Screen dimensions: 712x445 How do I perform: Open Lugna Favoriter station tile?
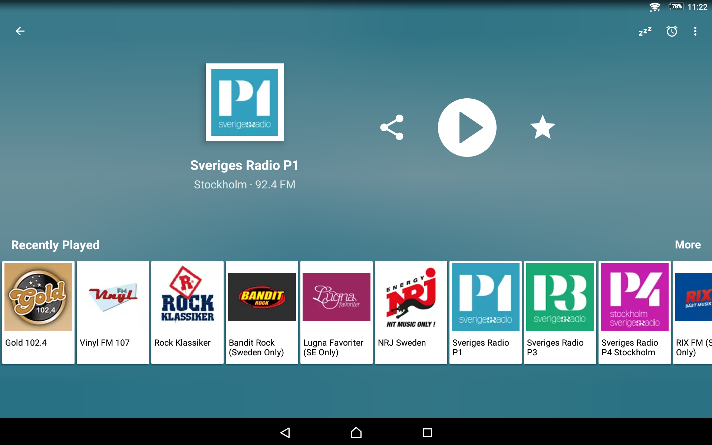coord(336,312)
